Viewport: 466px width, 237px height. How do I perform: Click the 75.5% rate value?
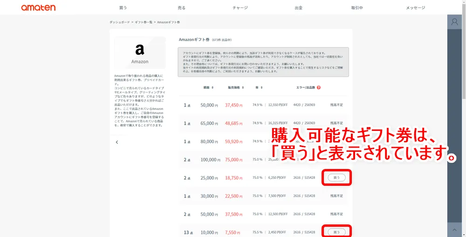tap(257, 232)
